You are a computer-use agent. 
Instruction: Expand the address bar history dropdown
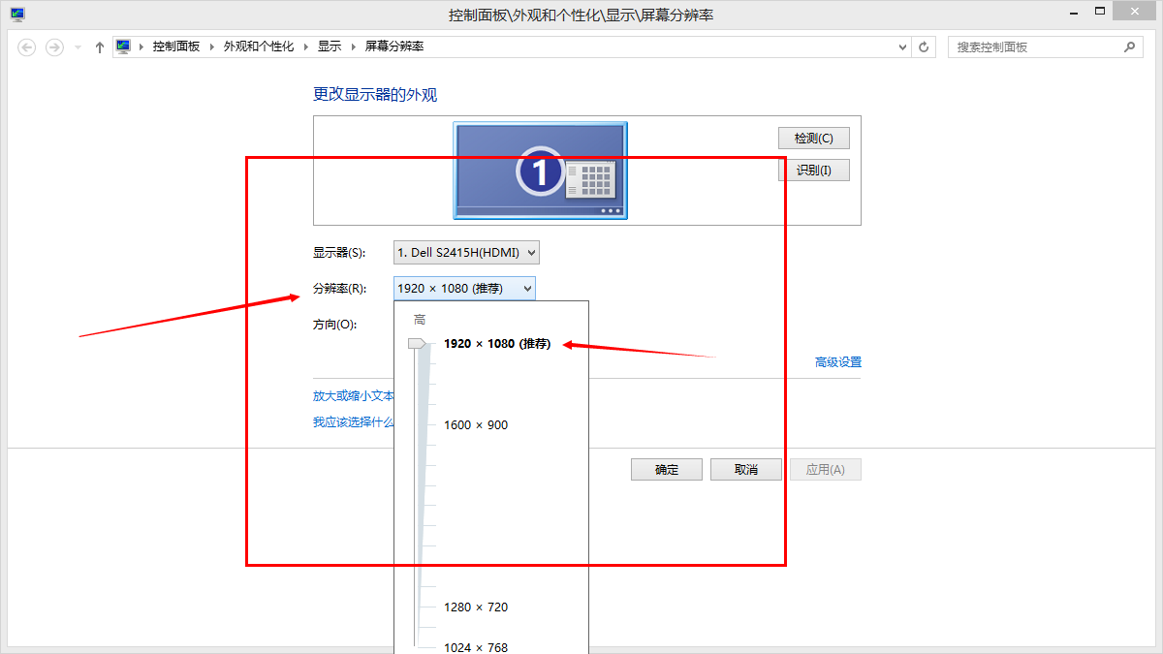[902, 47]
